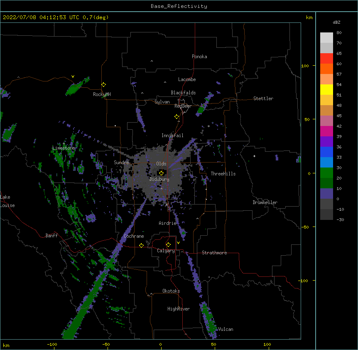
Task: Click the white asterisk marker northeast of Innisfail
Action: click(208, 126)
